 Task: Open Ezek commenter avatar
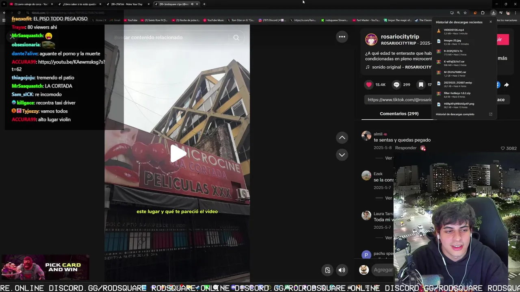click(x=366, y=175)
